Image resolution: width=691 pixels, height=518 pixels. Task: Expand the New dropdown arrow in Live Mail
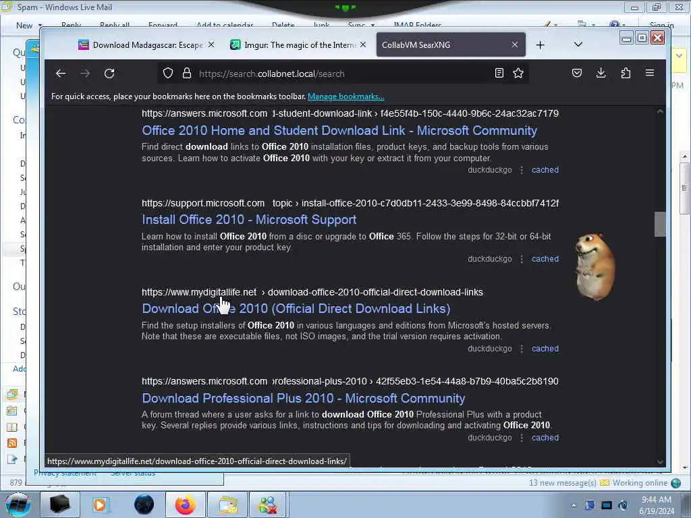40,26
